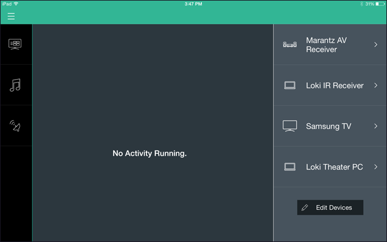Open the Marantz AV Receiver entry
Viewport: 387px width, 242px height.
tap(330, 45)
